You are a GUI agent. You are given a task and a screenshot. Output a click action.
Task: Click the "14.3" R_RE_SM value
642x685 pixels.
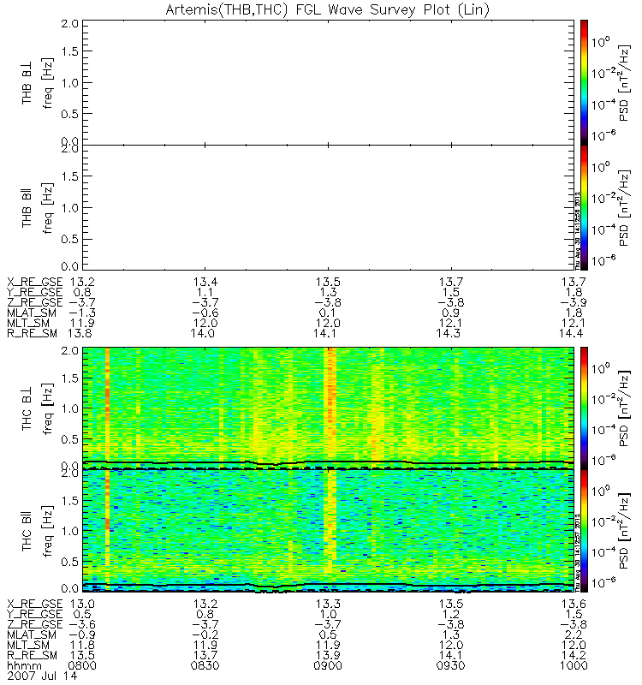click(448, 334)
